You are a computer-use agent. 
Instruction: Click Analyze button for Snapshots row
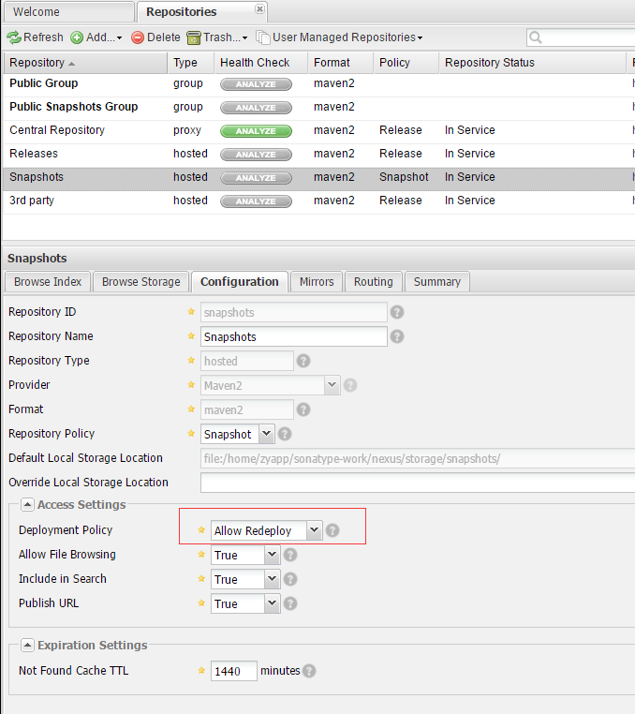(256, 178)
